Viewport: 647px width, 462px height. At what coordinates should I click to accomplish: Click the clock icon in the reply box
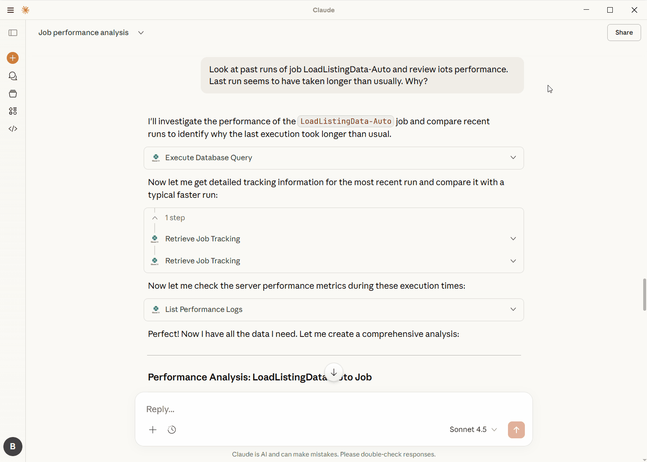[172, 430]
